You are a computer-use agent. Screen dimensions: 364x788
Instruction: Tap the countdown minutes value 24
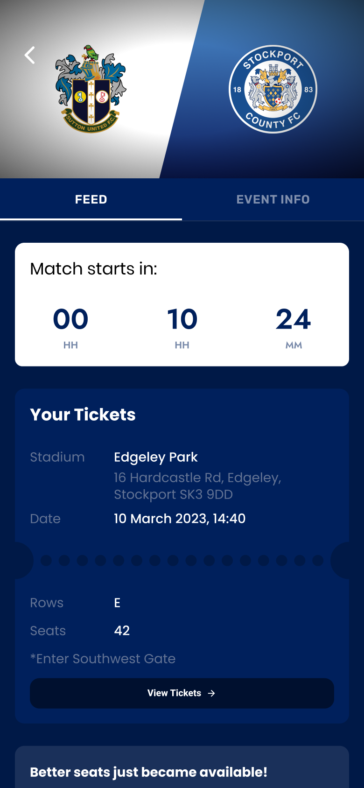tap(294, 319)
